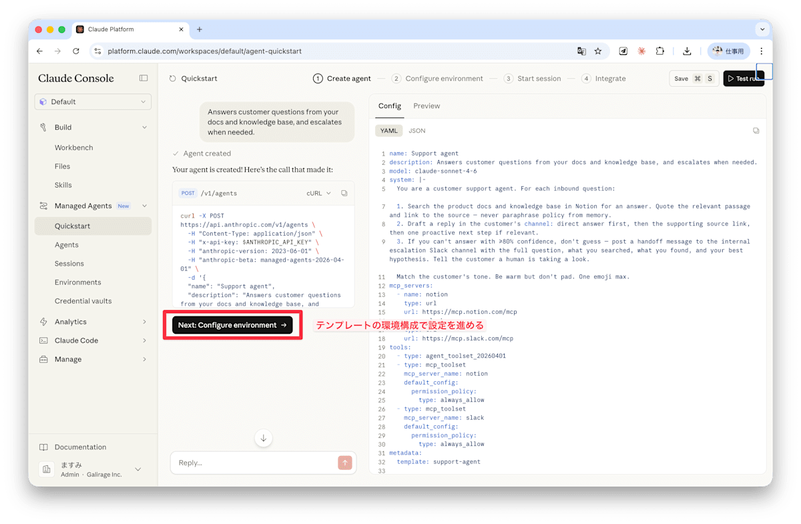Expand the Manage section
This screenshot has height=524, width=801.
[145, 359]
